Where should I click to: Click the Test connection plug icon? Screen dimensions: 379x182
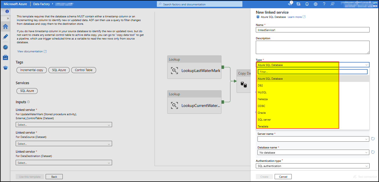(x=355, y=177)
